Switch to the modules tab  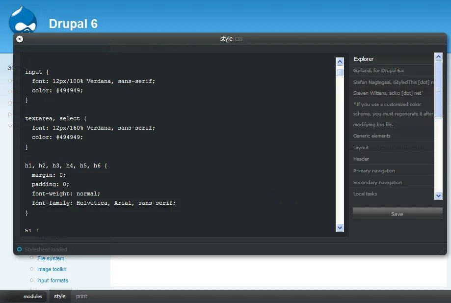pyautogui.click(x=32, y=297)
